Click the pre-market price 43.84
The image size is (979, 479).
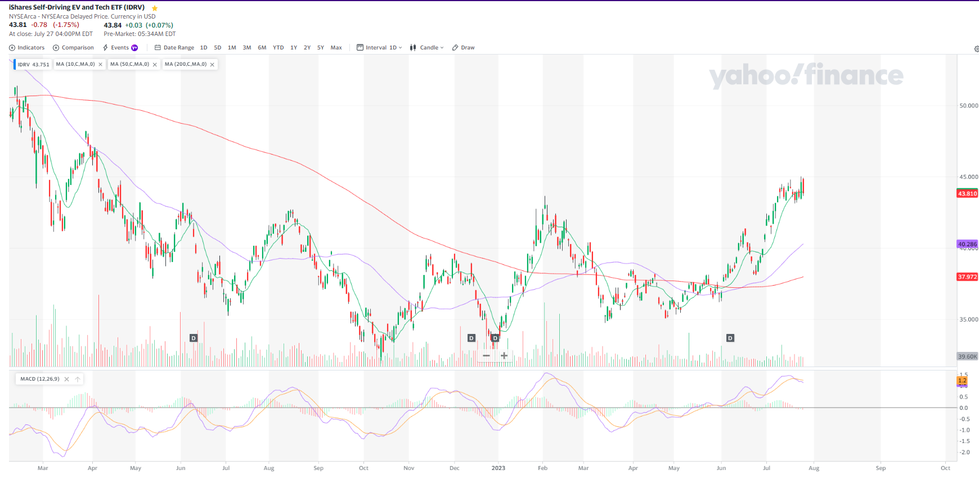pos(113,25)
